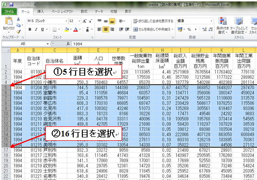This screenshot has width=257, height=180.
Task: Click row 20 header
Action: coord(6,166)
